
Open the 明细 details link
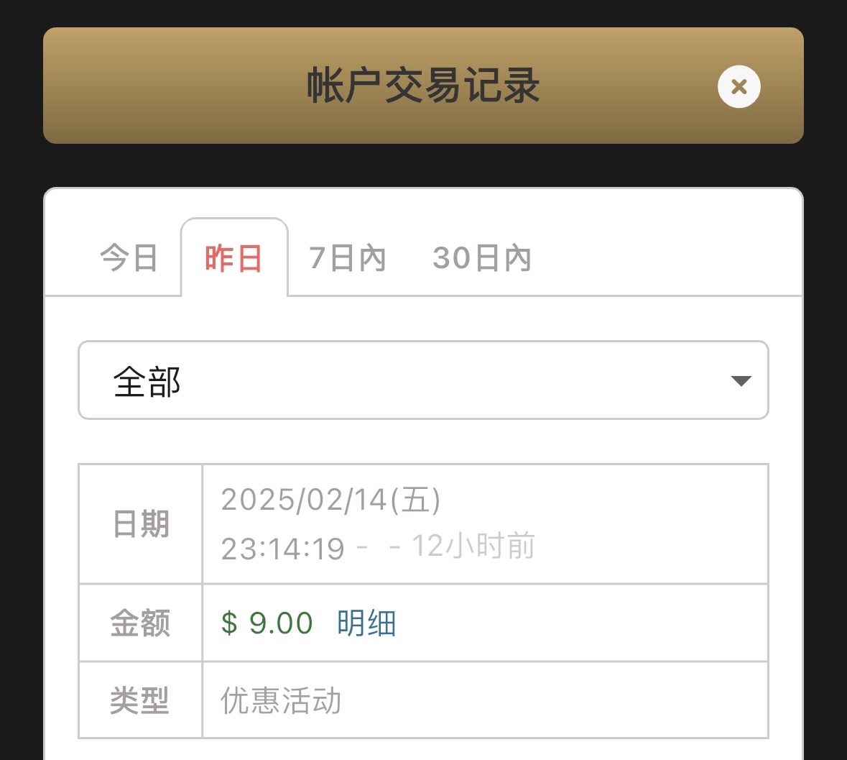point(366,623)
